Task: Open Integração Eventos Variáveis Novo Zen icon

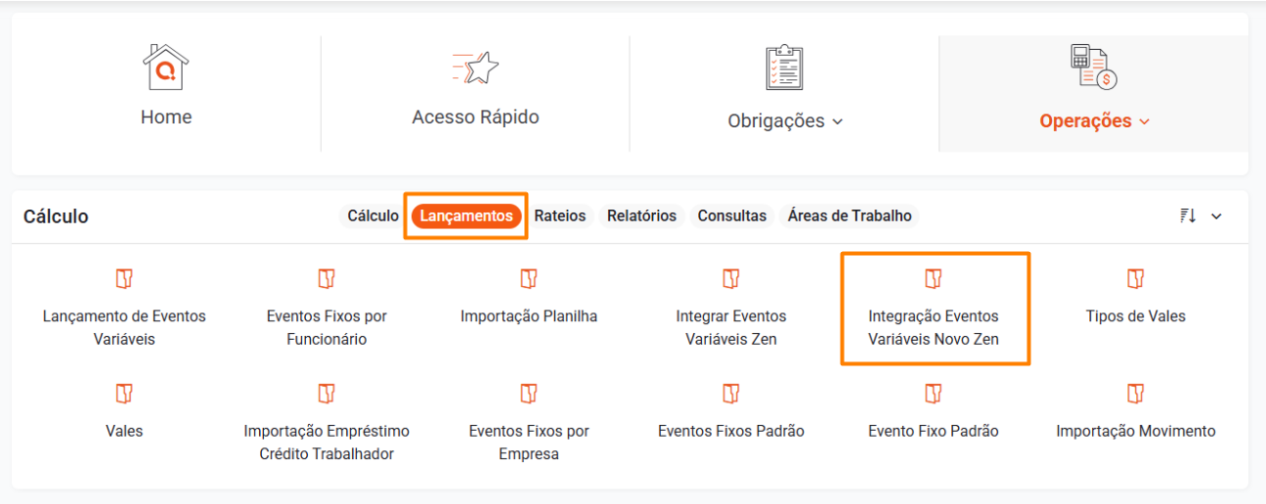Action: 934,279
